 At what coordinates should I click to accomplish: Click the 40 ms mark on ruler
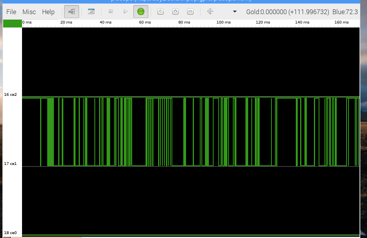tap(105, 22)
